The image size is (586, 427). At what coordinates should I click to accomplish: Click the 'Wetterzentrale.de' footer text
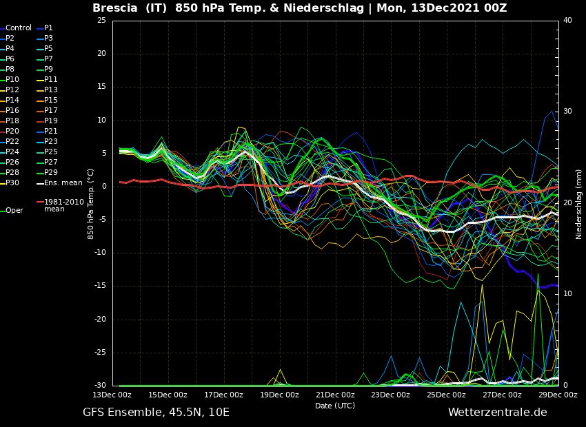pos(498,413)
